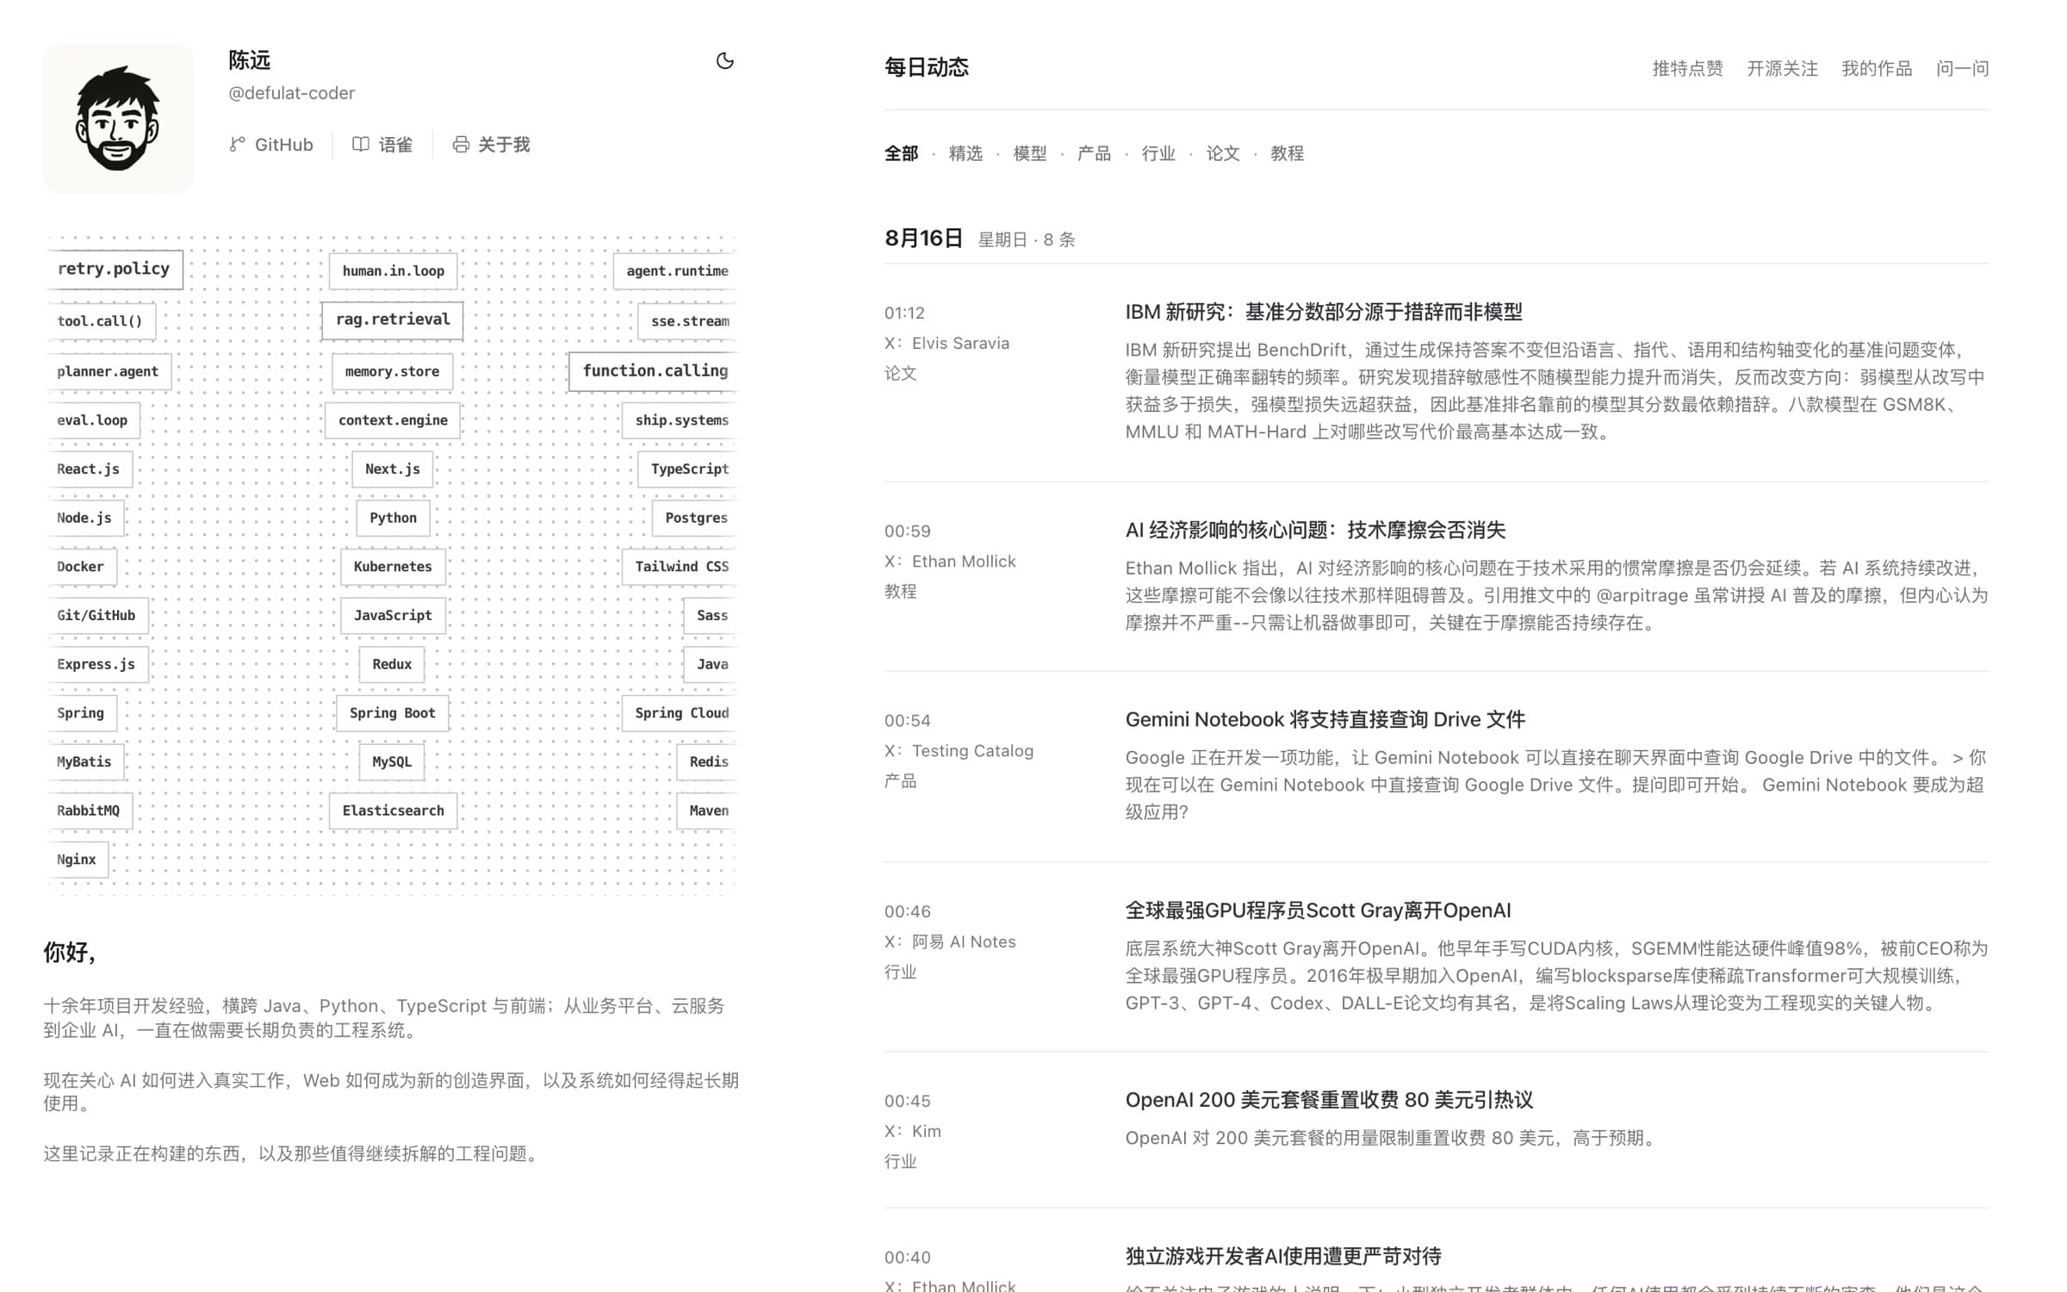Click the memory.store tag
The width and height of the screenshot is (2067, 1292).
tap(392, 372)
